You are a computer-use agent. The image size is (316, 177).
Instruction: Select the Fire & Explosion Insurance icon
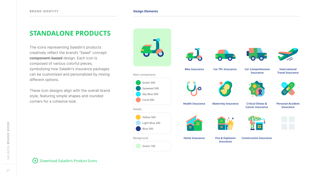pos(225,123)
